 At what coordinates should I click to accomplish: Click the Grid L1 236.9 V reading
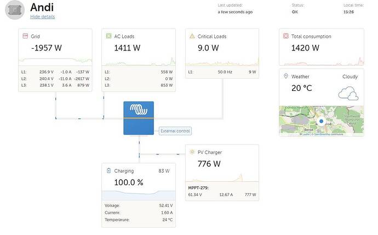click(47, 72)
